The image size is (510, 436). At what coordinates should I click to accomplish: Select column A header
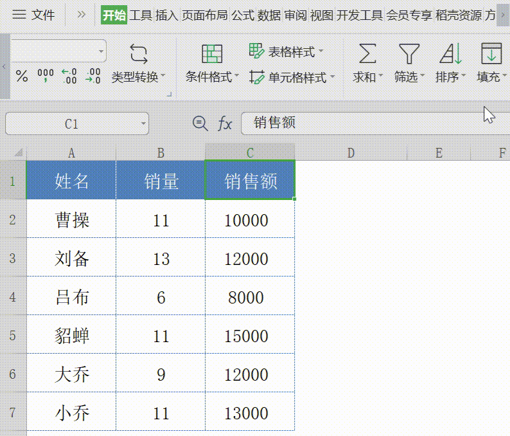tap(71, 152)
